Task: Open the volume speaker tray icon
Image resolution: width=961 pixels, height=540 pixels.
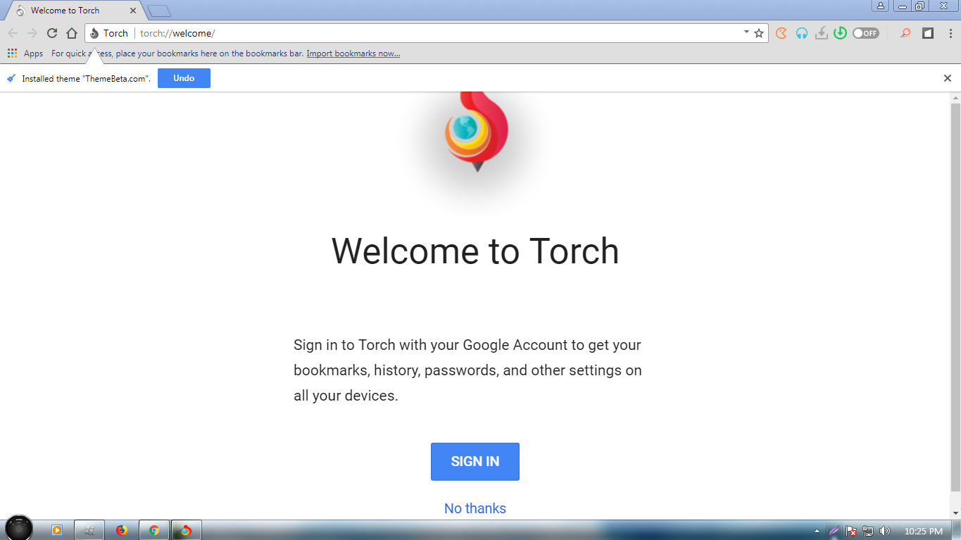Action: [885, 531]
